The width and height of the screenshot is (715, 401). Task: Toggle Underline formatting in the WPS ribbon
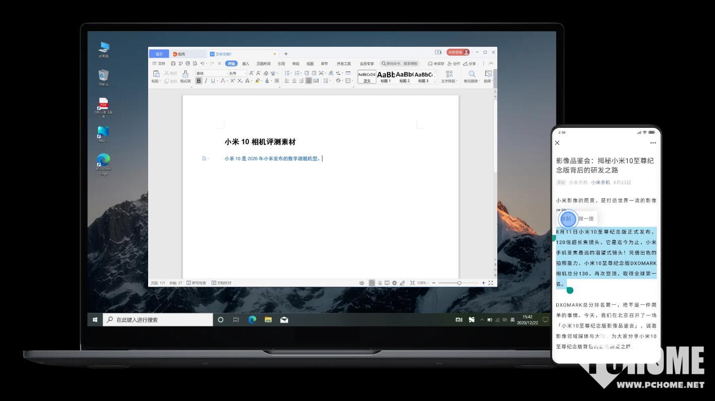point(213,81)
